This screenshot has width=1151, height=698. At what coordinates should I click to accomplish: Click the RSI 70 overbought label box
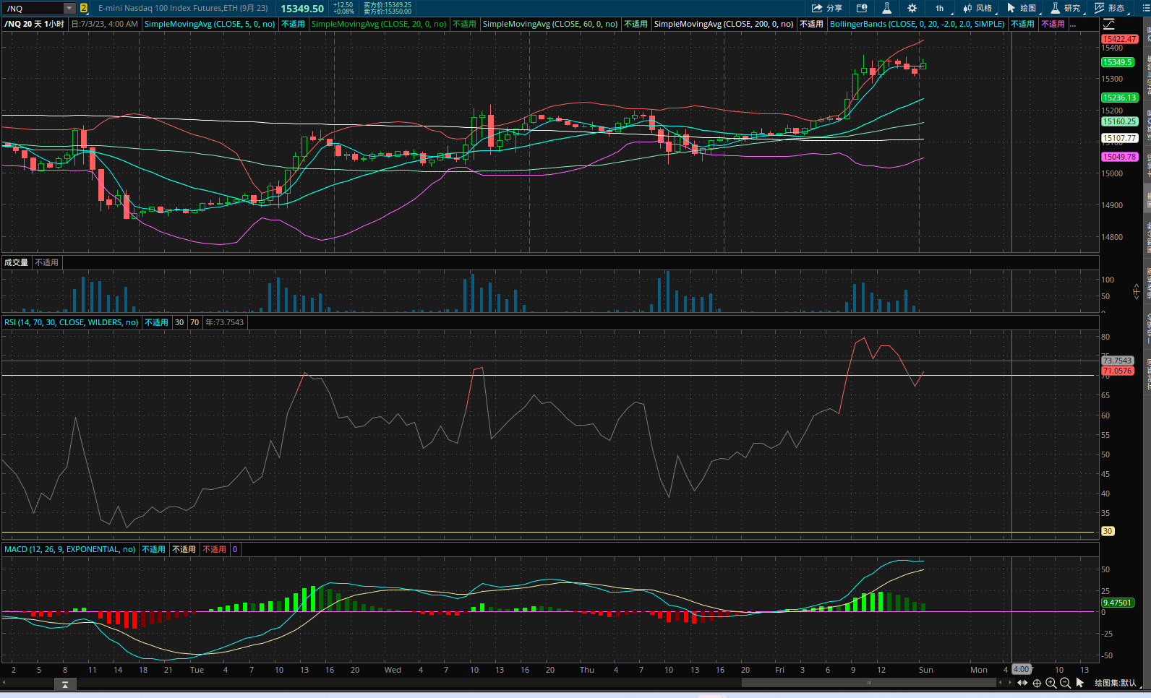194,322
